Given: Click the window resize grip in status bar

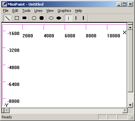Looking at the screenshot, I should 131,118.
